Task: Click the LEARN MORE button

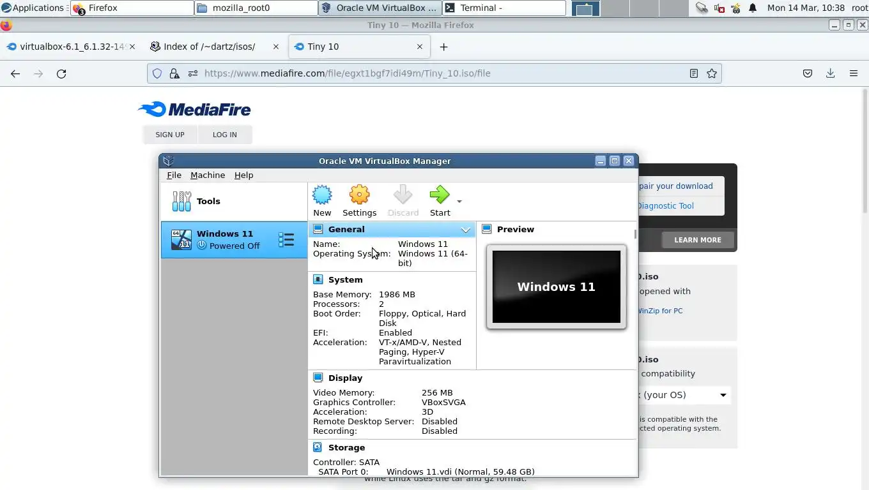Action: pos(697,240)
